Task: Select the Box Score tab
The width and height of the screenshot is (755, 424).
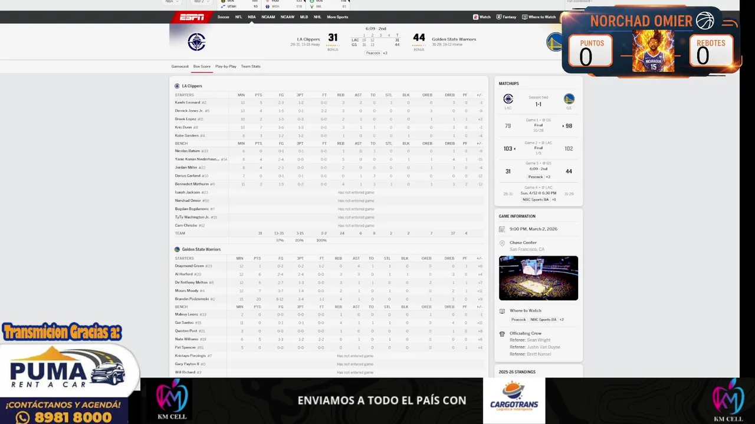Action: click(202, 67)
